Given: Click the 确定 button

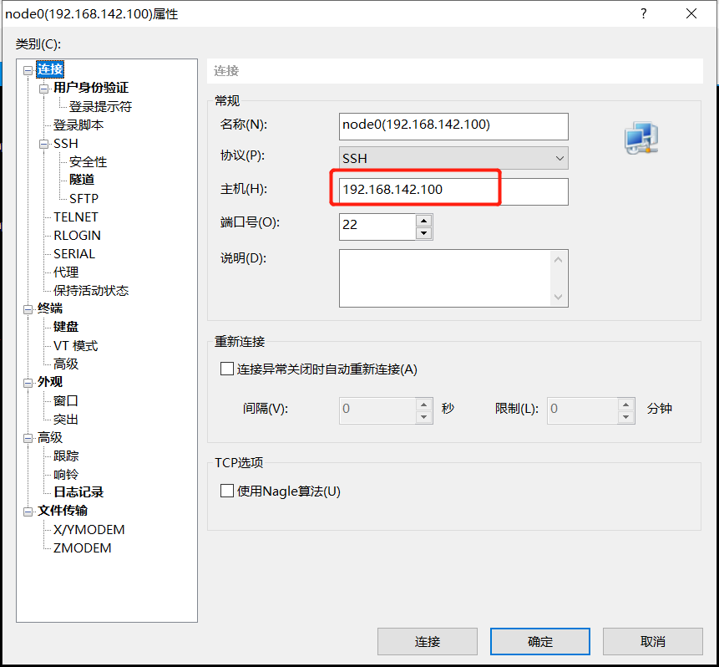Looking at the screenshot, I should click(539, 641).
